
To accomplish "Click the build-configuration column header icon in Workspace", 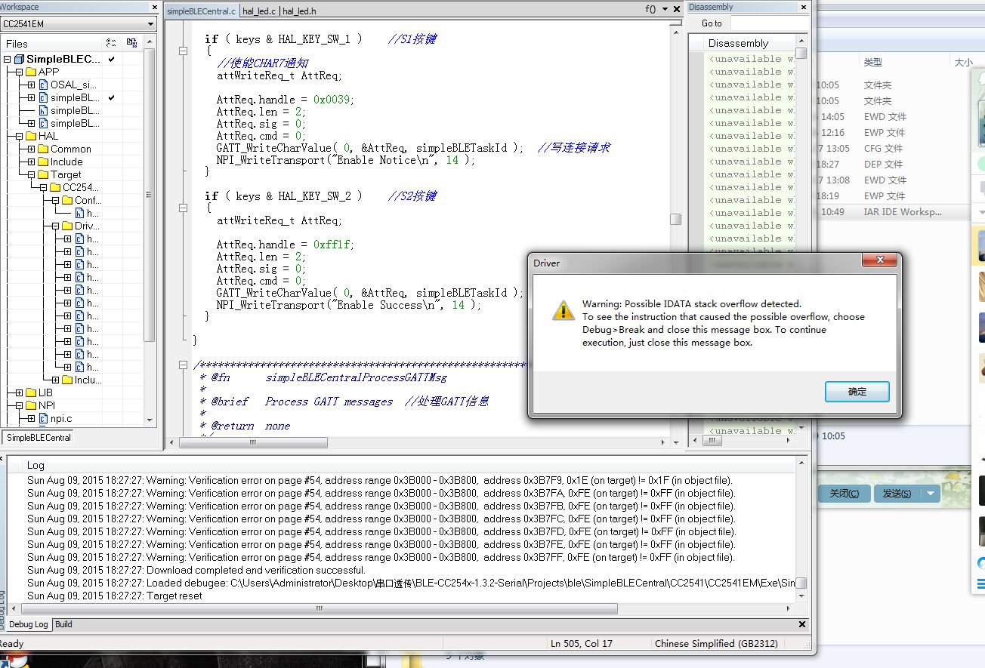I will (x=112, y=43).
